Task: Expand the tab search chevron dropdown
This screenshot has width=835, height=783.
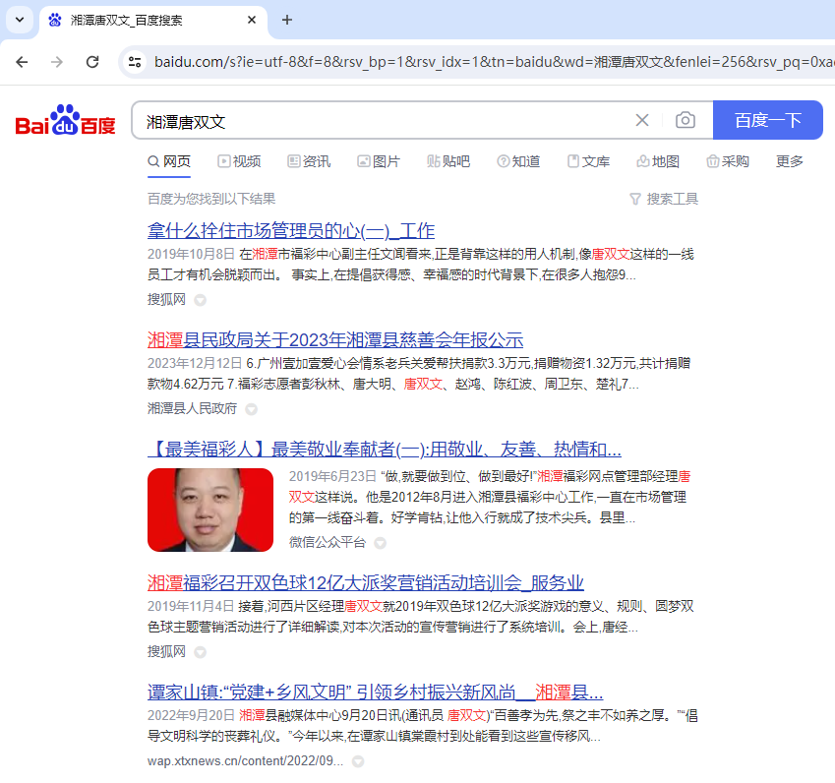Action: pos(20,20)
